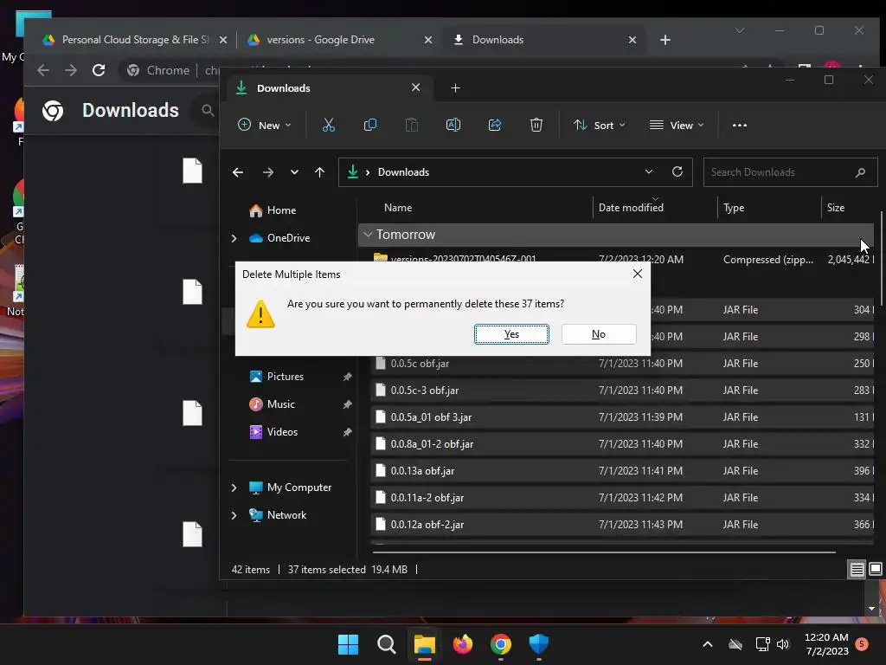Viewport: 886px width, 665px height.
Task: Switch to Personal Cloud Storage Chrome tab
Action: 134,40
